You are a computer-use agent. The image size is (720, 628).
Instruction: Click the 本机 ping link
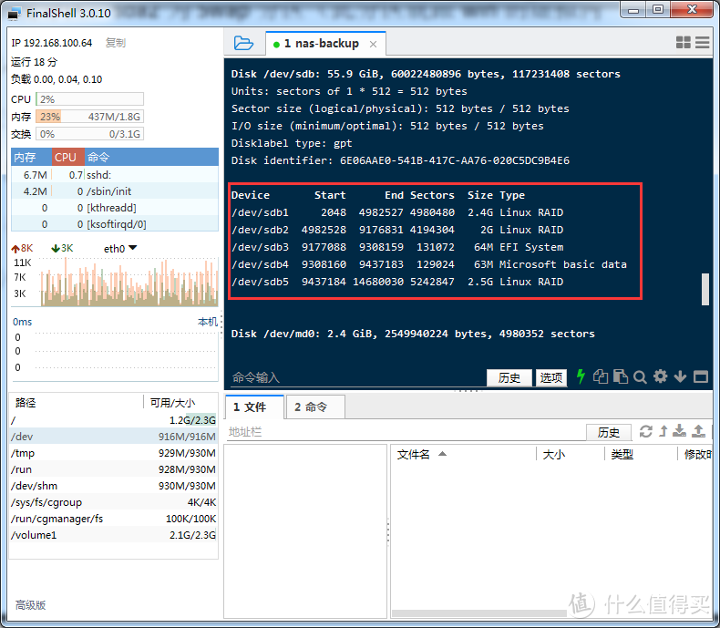208,322
